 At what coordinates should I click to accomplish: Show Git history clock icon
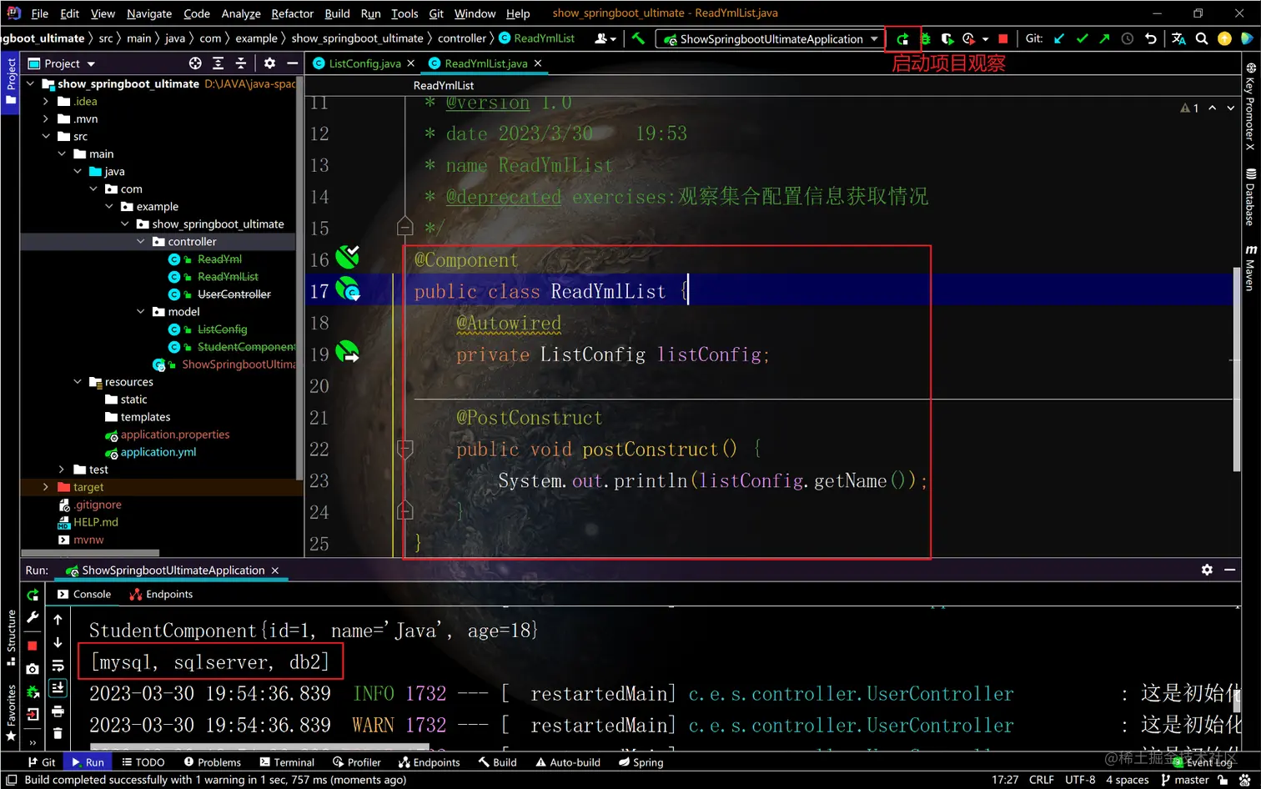1128,38
